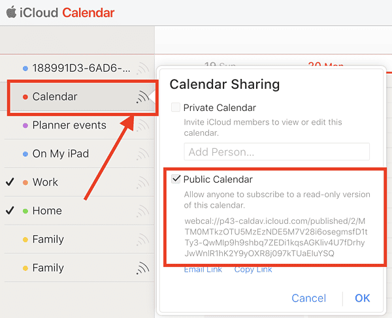Uncheck the Public Calendar checkbox
This screenshot has width=392, height=318.
(x=176, y=180)
